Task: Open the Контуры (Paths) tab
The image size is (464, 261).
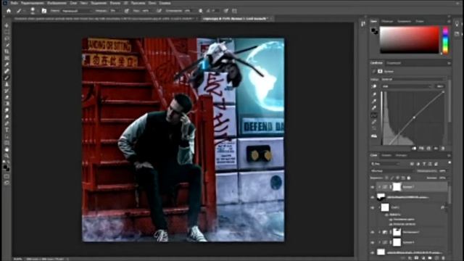Action: [401, 155]
